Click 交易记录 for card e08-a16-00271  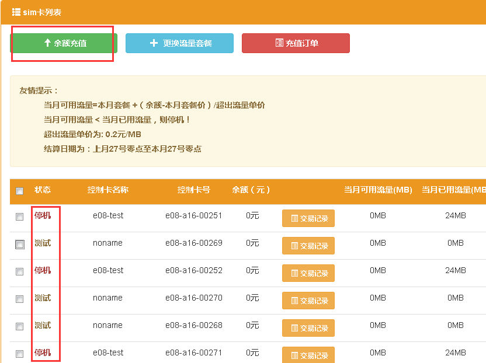pos(308,355)
